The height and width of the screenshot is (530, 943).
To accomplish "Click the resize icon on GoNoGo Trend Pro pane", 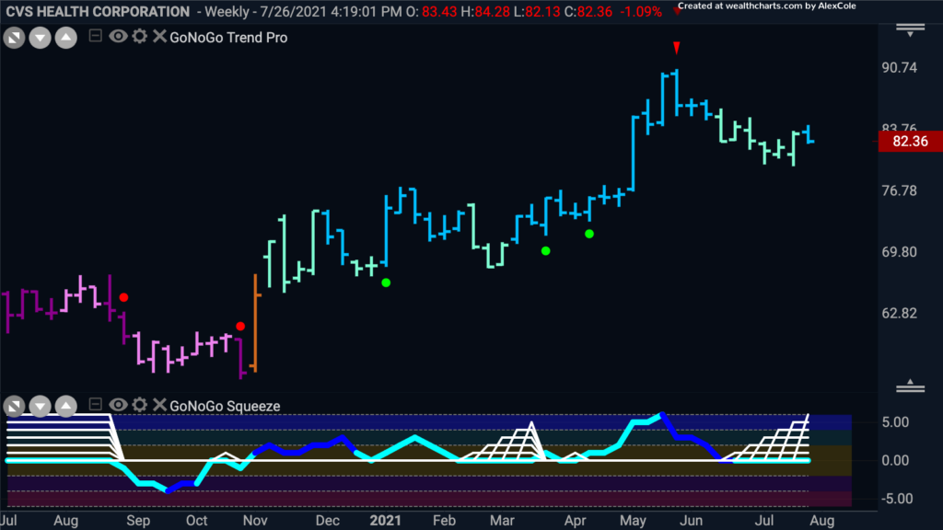I will tap(14, 39).
